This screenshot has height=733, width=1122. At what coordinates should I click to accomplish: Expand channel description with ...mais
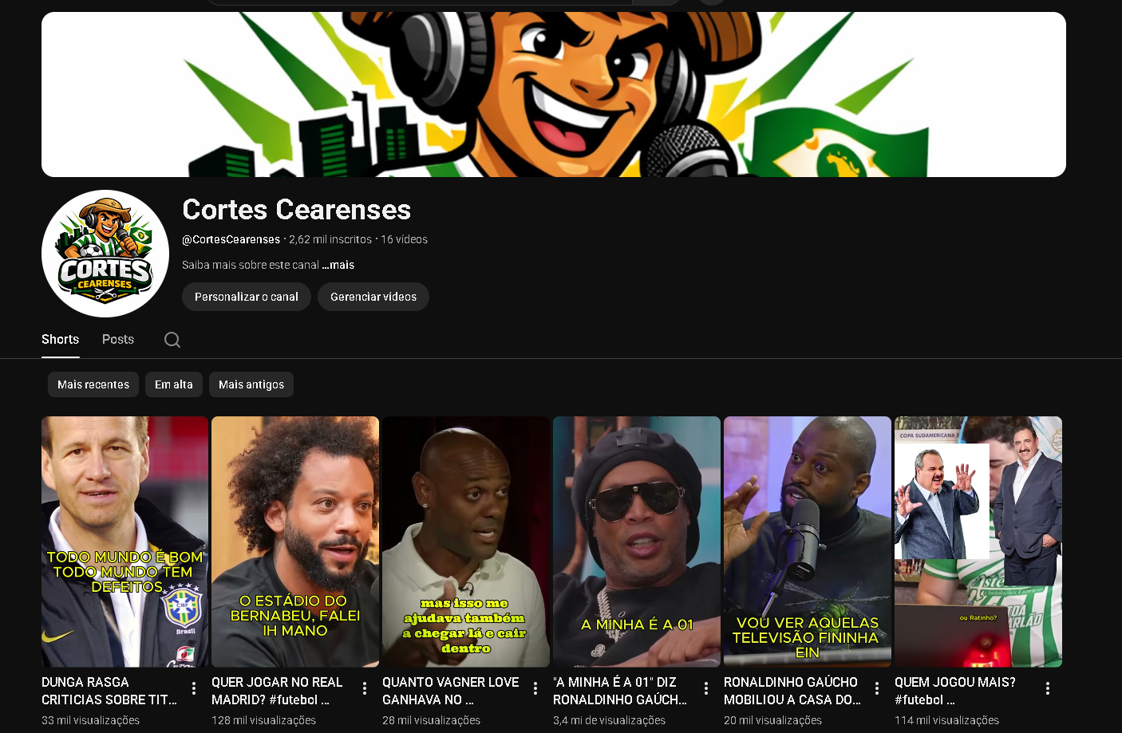tap(338, 265)
